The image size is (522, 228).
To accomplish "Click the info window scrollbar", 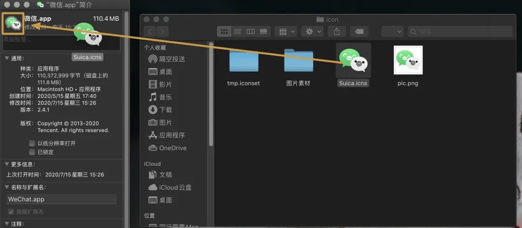I will point(126,120).
